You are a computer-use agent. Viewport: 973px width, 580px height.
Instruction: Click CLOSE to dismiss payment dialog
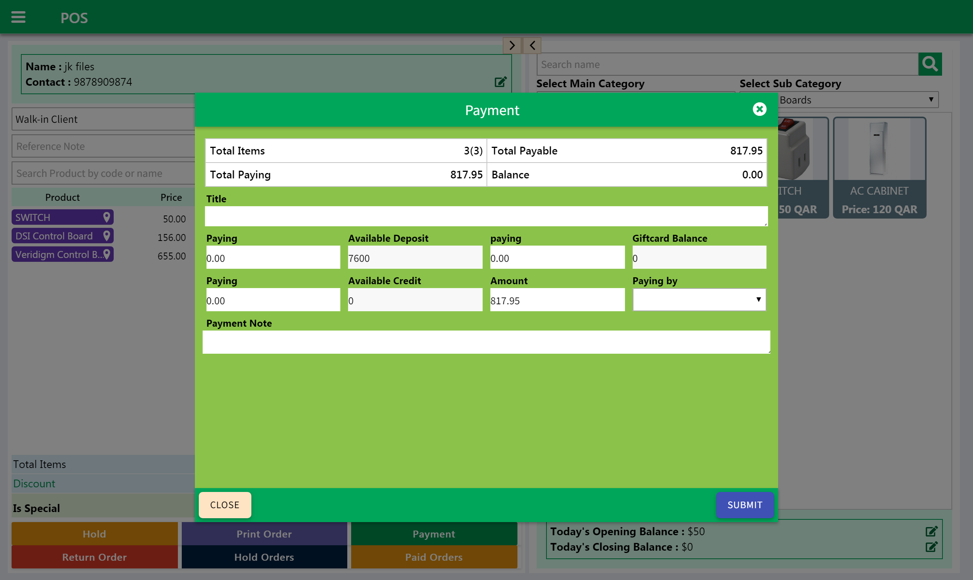pos(225,505)
